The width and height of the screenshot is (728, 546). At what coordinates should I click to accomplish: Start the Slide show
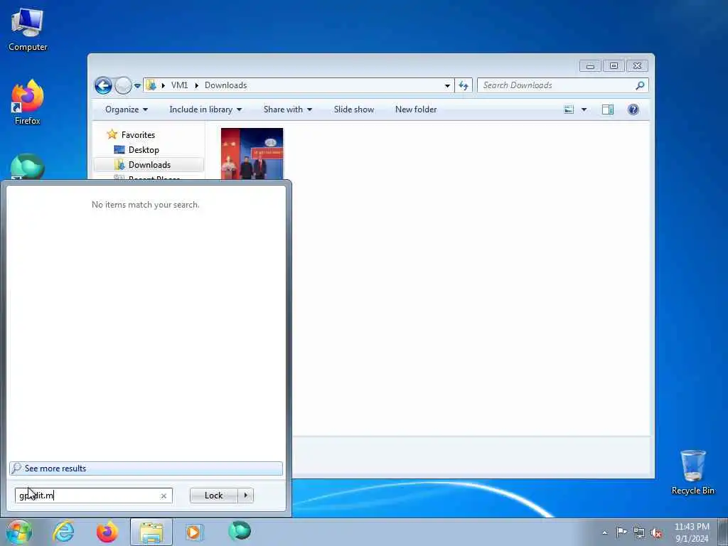(x=354, y=109)
